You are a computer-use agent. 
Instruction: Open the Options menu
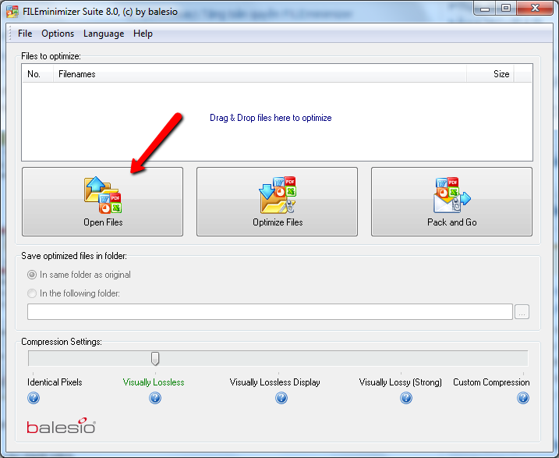point(58,34)
